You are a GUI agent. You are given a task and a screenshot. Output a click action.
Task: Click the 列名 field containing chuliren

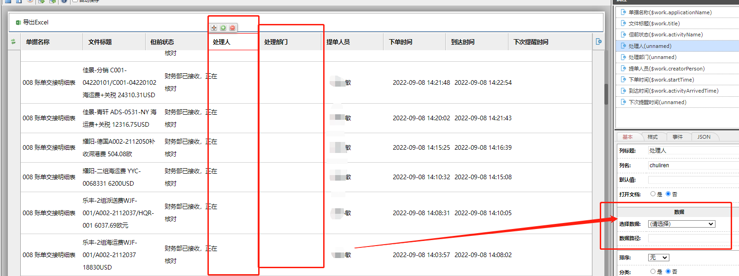pos(693,165)
